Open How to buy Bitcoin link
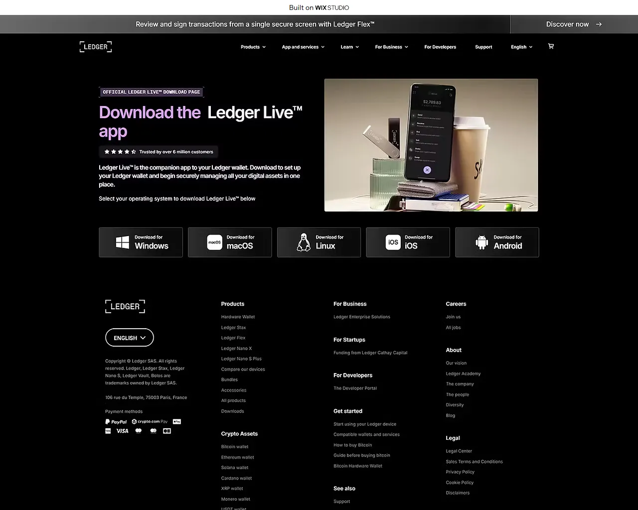This screenshot has height=510, width=638. (352, 445)
